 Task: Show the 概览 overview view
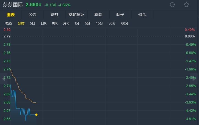pyautogui.click(x=9, y=23)
